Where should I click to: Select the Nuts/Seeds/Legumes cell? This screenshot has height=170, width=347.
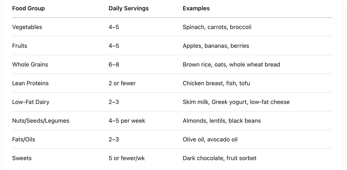click(x=41, y=121)
